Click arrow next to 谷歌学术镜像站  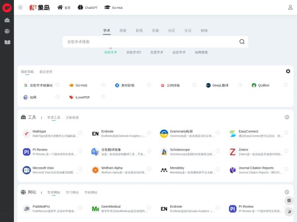(57, 85)
